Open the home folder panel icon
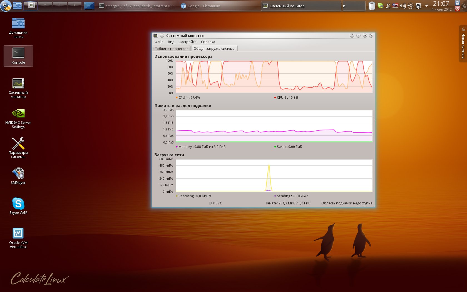 click(x=17, y=6)
